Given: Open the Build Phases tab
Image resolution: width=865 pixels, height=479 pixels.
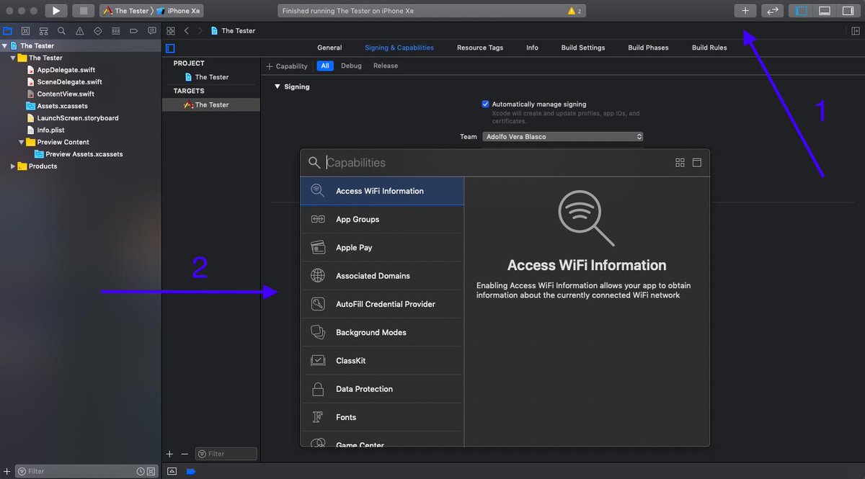Looking at the screenshot, I should (x=648, y=48).
